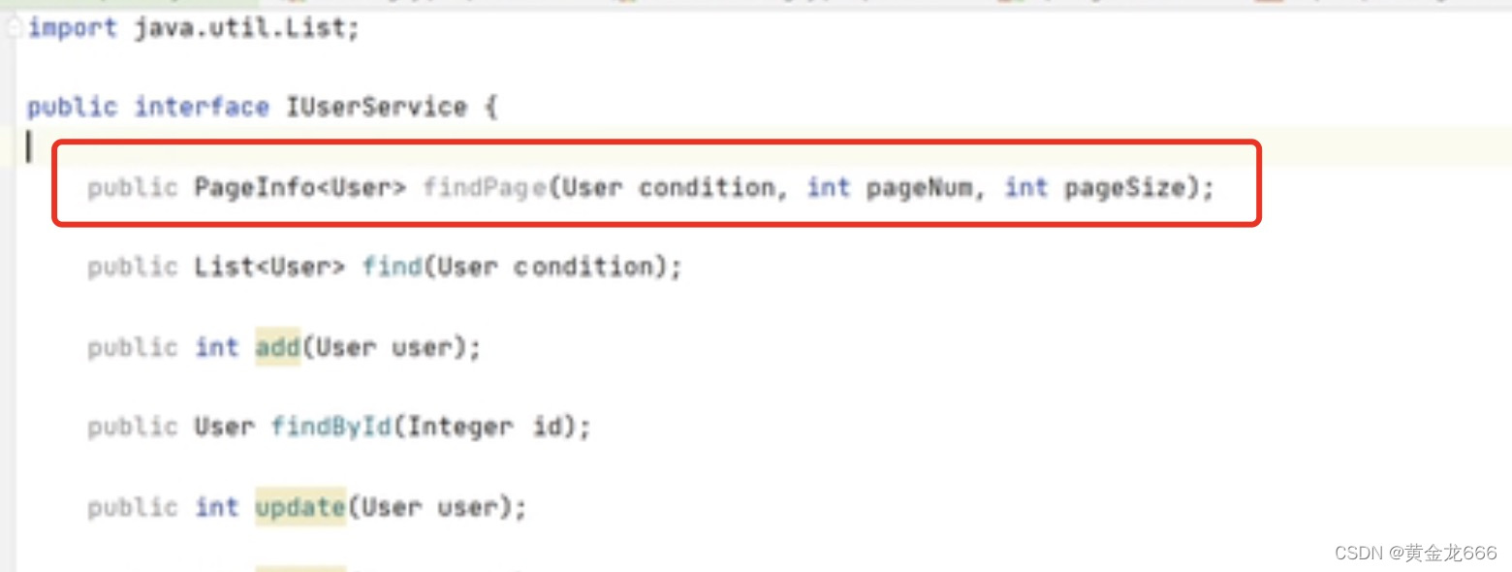Screen dimensions: 1512x572
Task: Click the findById method name
Action: click(331, 427)
